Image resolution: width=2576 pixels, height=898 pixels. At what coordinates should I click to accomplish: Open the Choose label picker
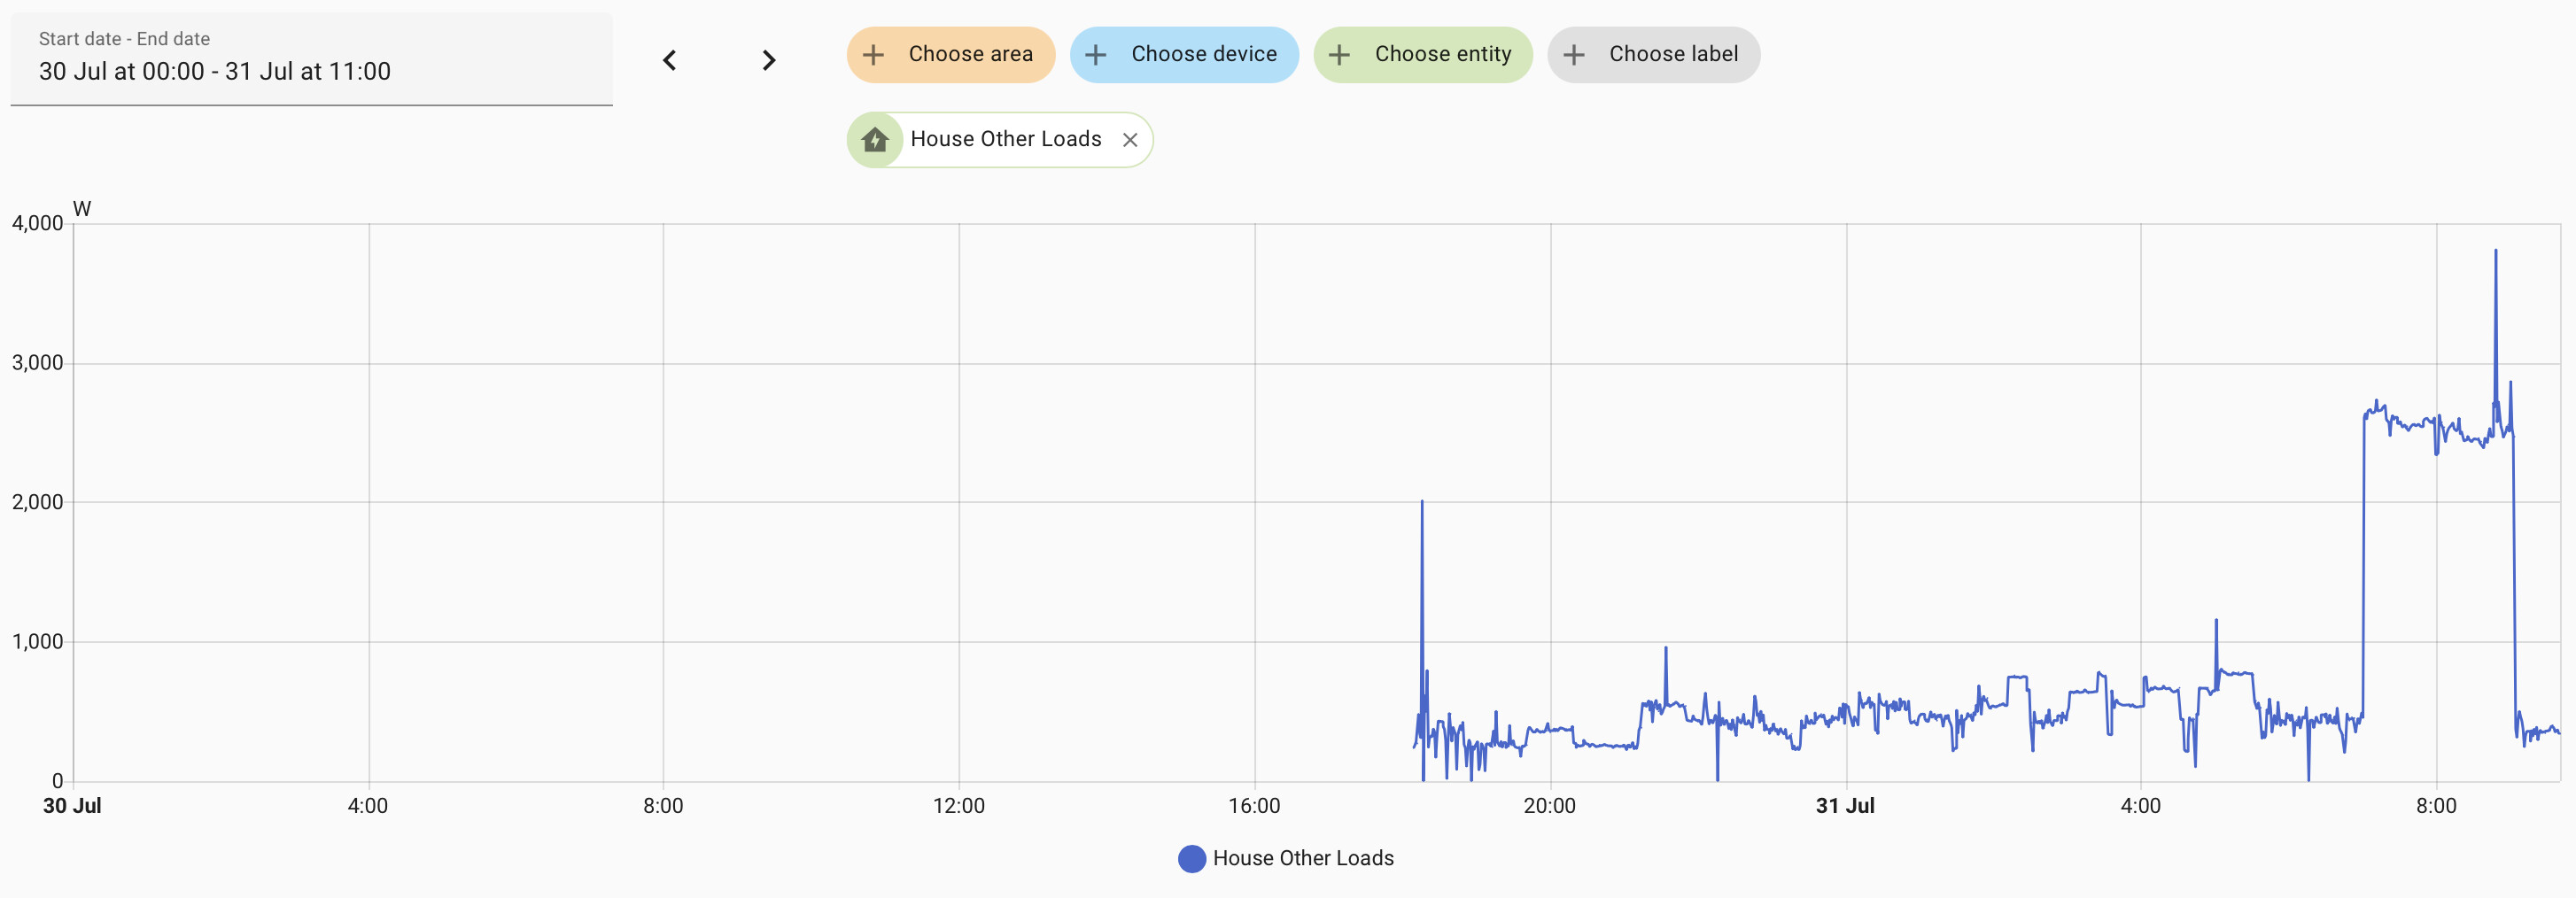(x=1653, y=55)
